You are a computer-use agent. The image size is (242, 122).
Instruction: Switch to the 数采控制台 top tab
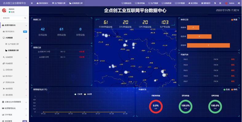coord(42,3)
